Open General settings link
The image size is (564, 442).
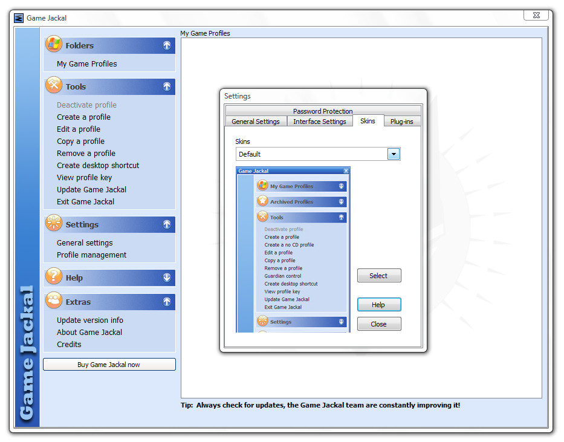coord(85,242)
